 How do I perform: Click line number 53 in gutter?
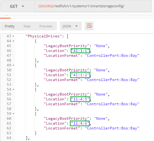point(9,85)
